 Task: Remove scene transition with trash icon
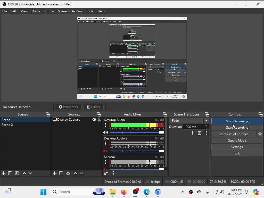200,133
